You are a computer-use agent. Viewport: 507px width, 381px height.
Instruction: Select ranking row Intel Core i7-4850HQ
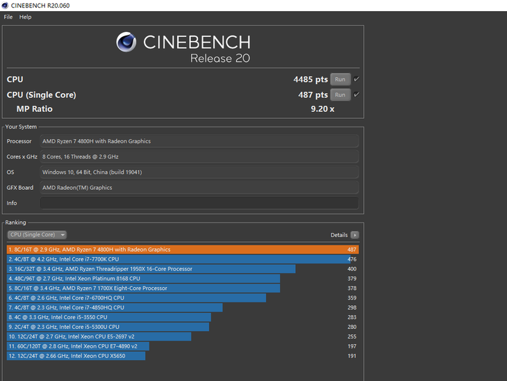tap(183, 307)
